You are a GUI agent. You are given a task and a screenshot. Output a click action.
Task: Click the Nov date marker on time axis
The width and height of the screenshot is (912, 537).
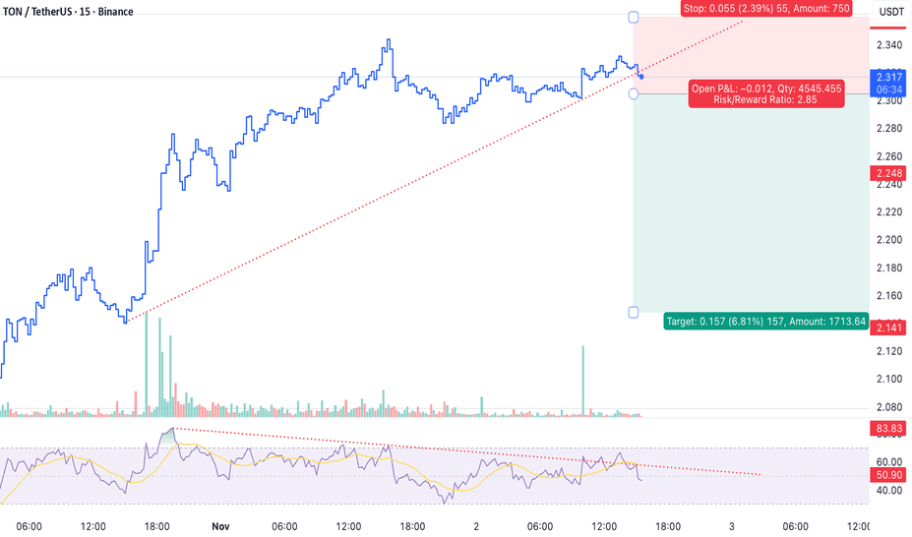tap(222, 527)
